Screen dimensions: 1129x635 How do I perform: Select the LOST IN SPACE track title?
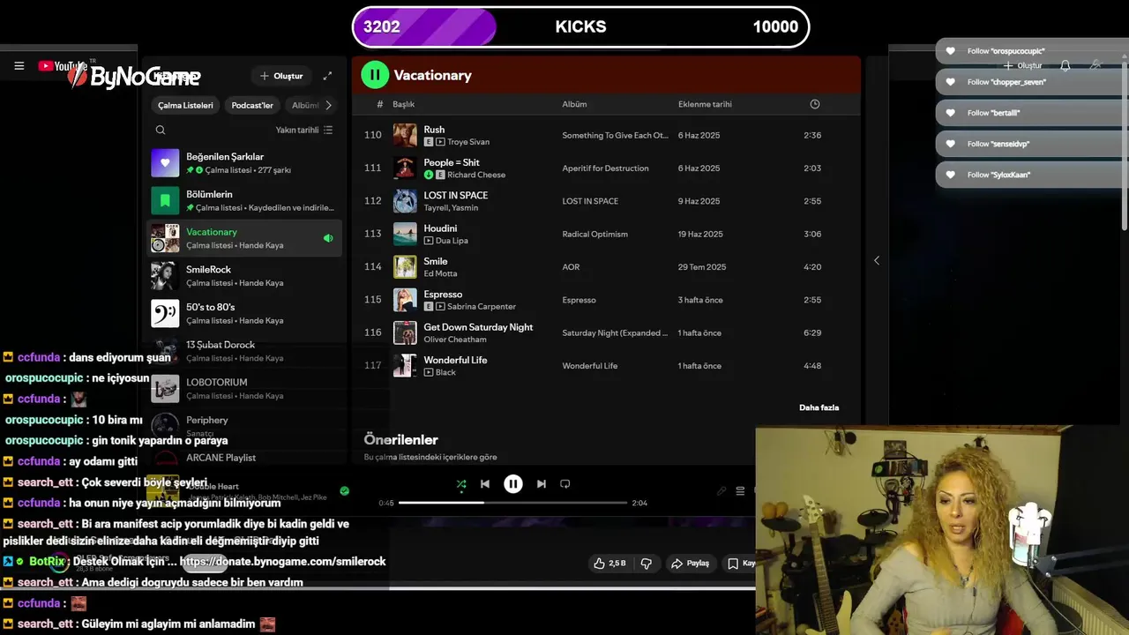[455, 195]
